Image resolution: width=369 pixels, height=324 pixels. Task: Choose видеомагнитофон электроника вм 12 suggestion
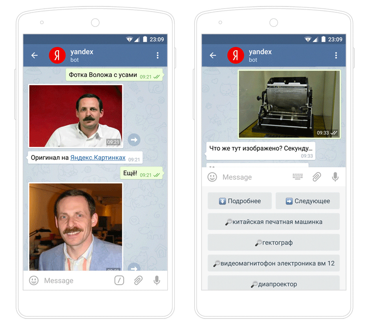[x=274, y=263]
